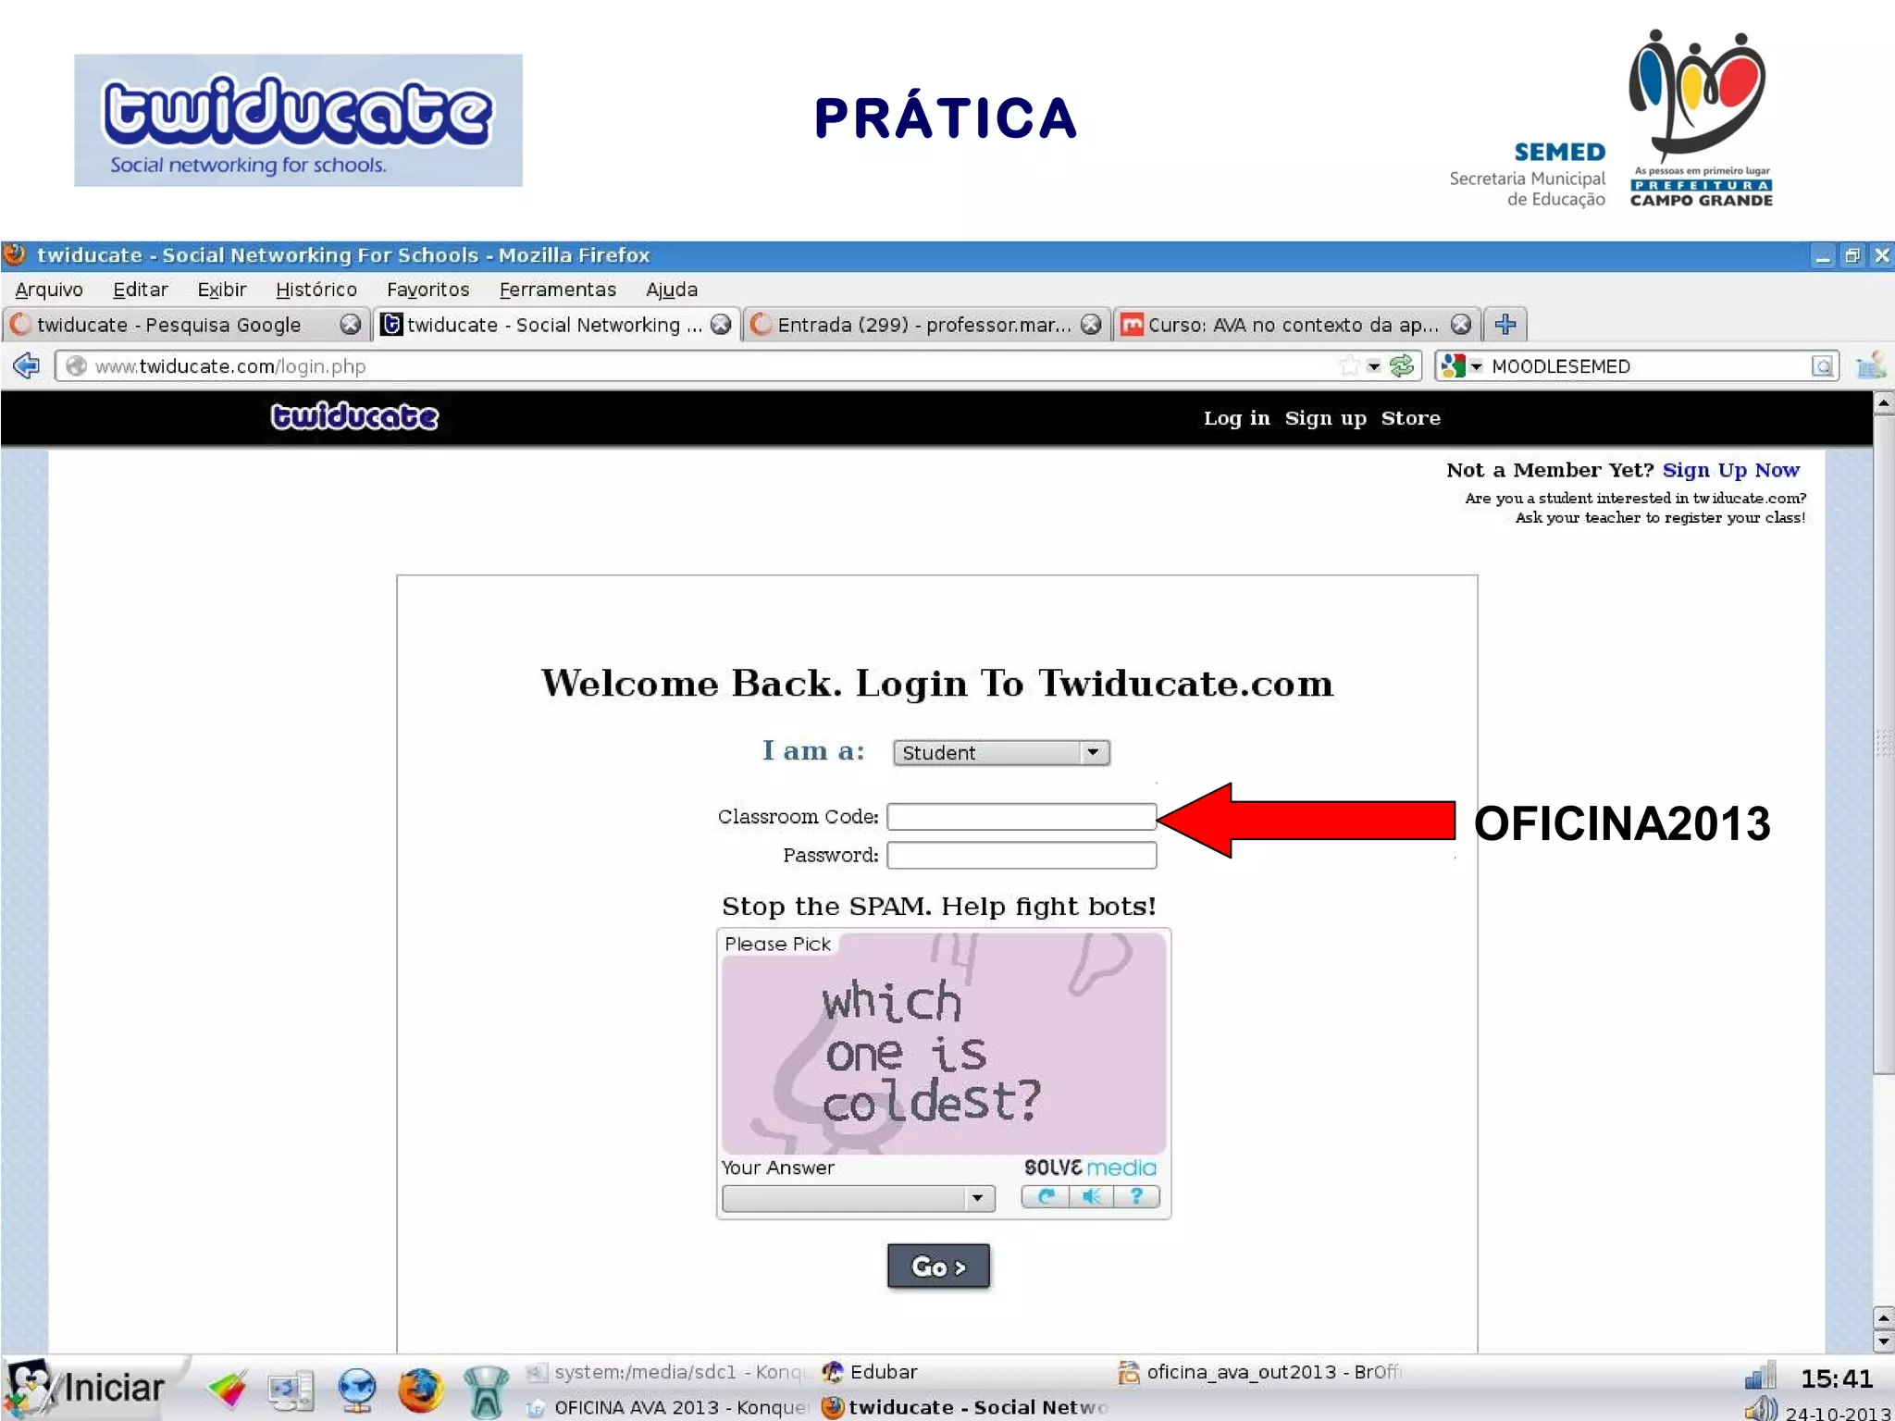Switch to system:/media/sdc1 Konqueror taskbar window

click(668, 1372)
